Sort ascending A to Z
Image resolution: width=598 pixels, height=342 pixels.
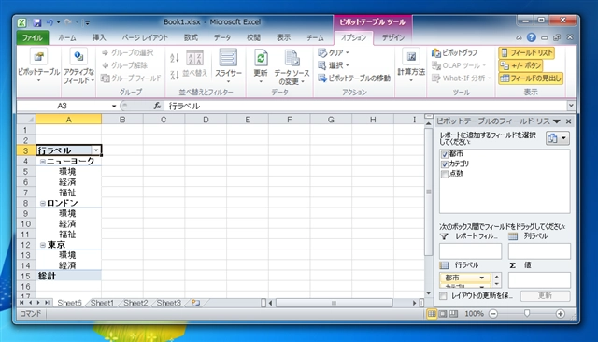tap(175, 58)
